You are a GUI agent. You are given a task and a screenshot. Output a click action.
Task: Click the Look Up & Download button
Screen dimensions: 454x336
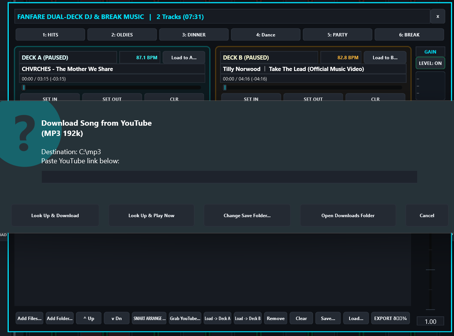(x=55, y=215)
